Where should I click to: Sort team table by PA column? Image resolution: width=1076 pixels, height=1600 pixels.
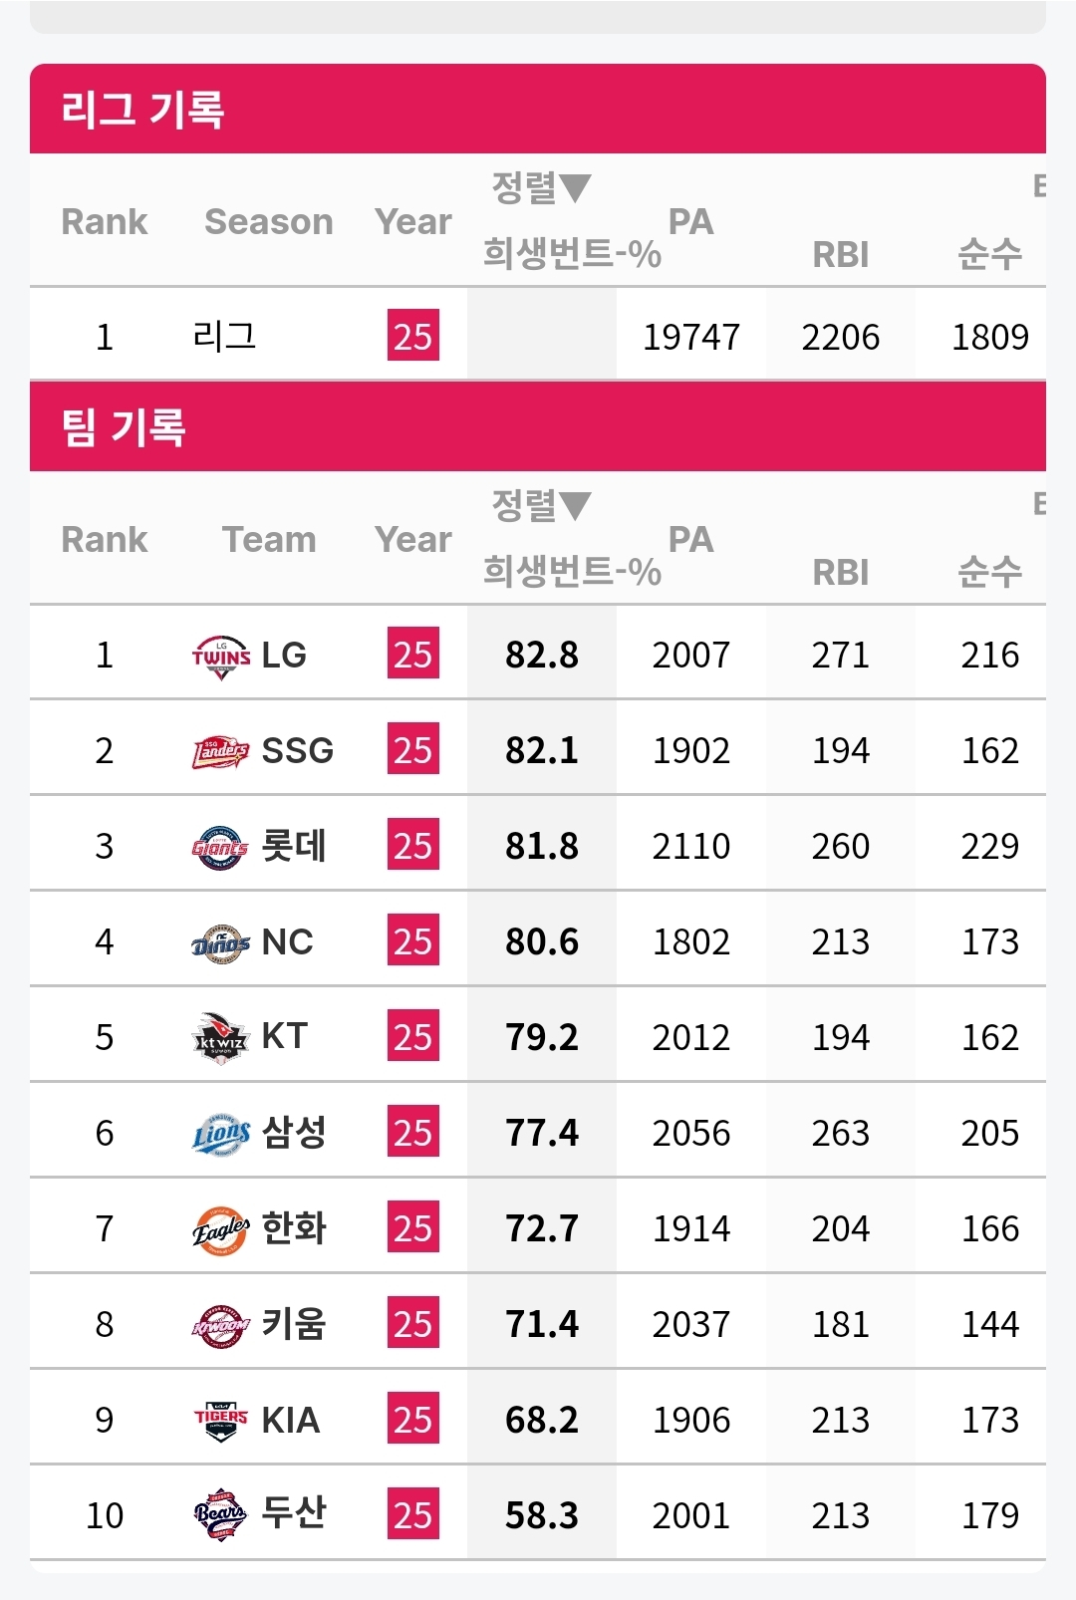pyautogui.click(x=690, y=539)
